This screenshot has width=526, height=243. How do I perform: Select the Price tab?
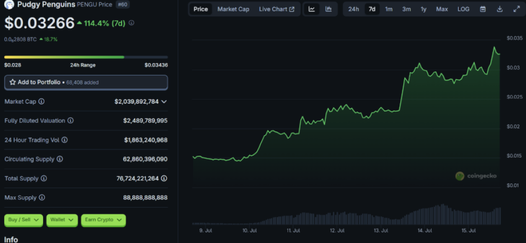(201, 9)
